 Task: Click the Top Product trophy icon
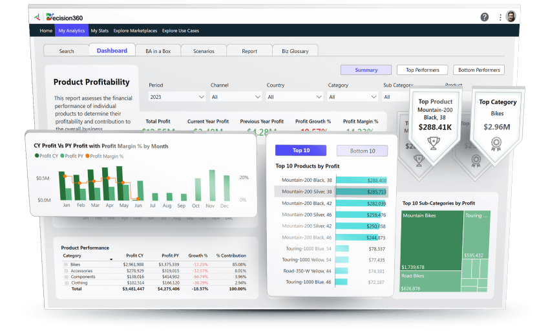(433, 144)
